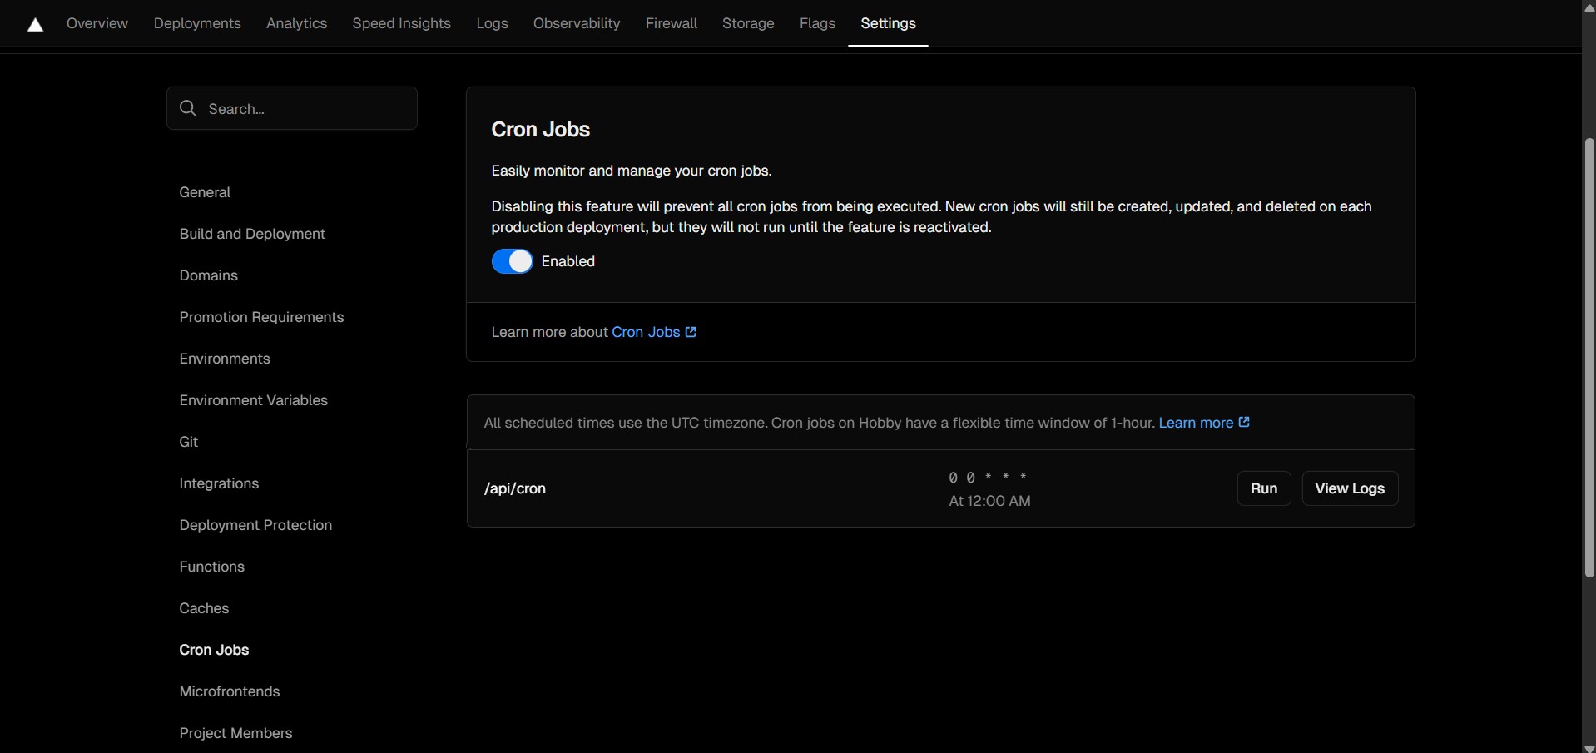Image resolution: width=1596 pixels, height=753 pixels.
Task: Click the Vercel triangle logo
Action: click(35, 25)
